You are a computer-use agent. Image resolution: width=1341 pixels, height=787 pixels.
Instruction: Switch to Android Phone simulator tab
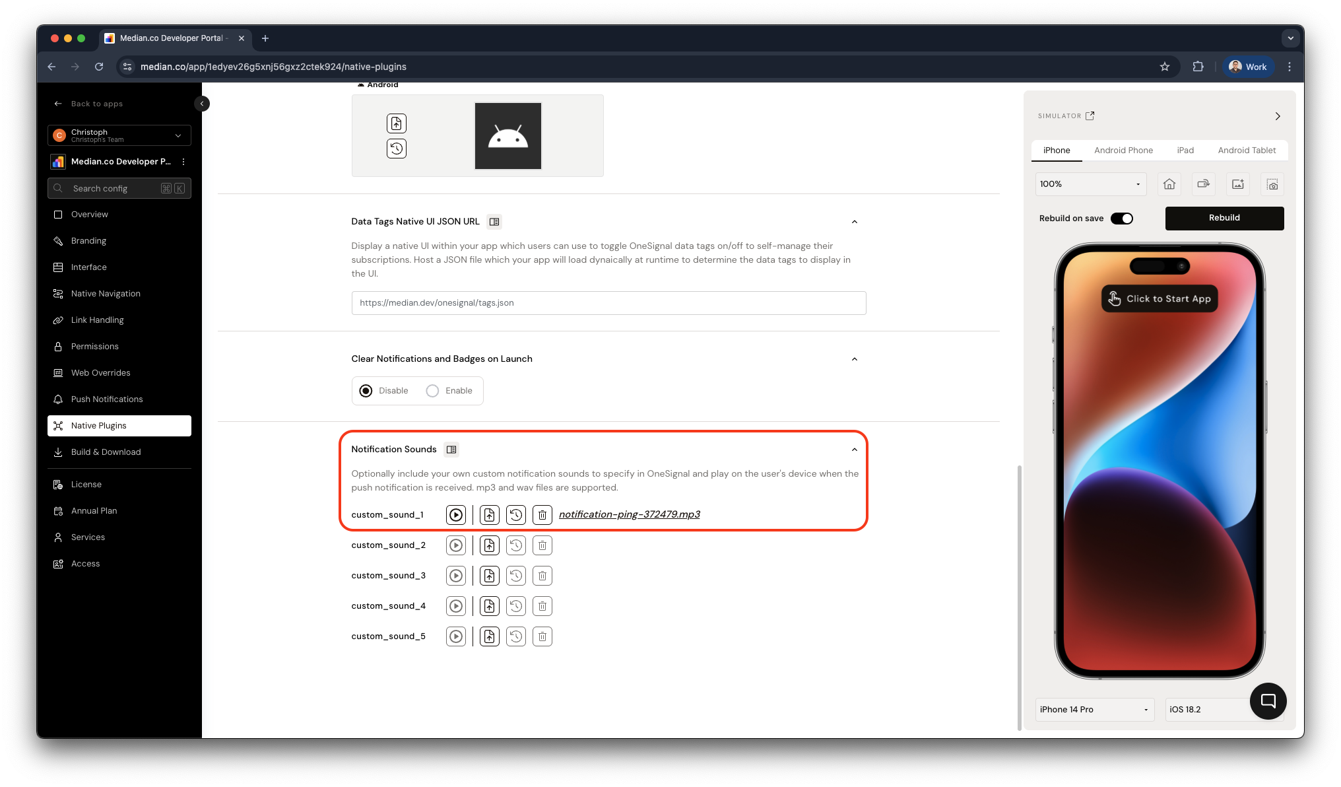point(1123,151)
